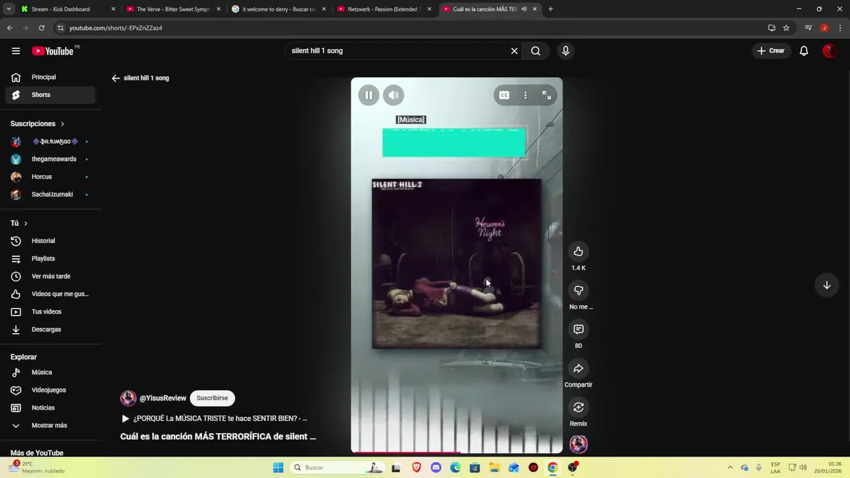The width and height of the screenshot is (850, 478).
Task: Start voice search with microphone icon
Action: pos(566,50)
